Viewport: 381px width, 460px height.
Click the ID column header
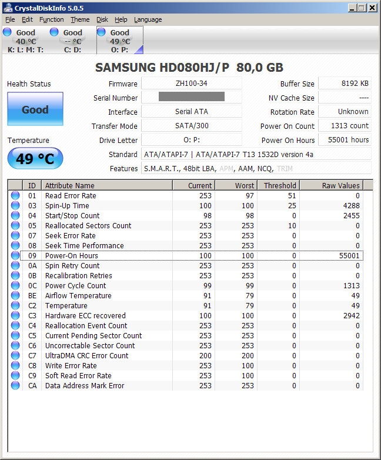coord(32,185)
